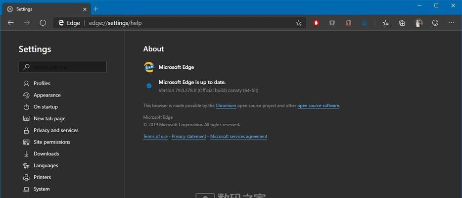This screenshot has height=198, width=462.
Task: Click the System computer icon
Action: point(26,189)
